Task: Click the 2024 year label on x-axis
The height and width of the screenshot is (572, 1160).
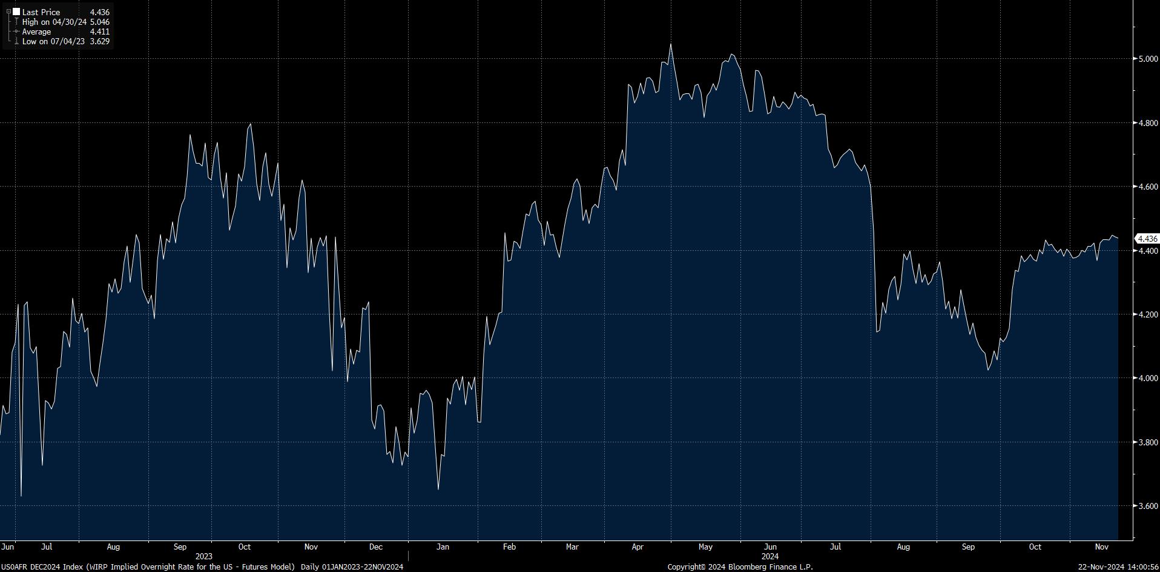Action: pos(770,556)
